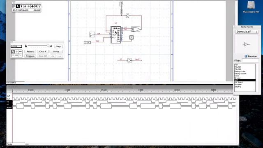Open the DemoLib.clf library dropdown
The height and width of the screenshot is (148, 263).
pos(247,32)
